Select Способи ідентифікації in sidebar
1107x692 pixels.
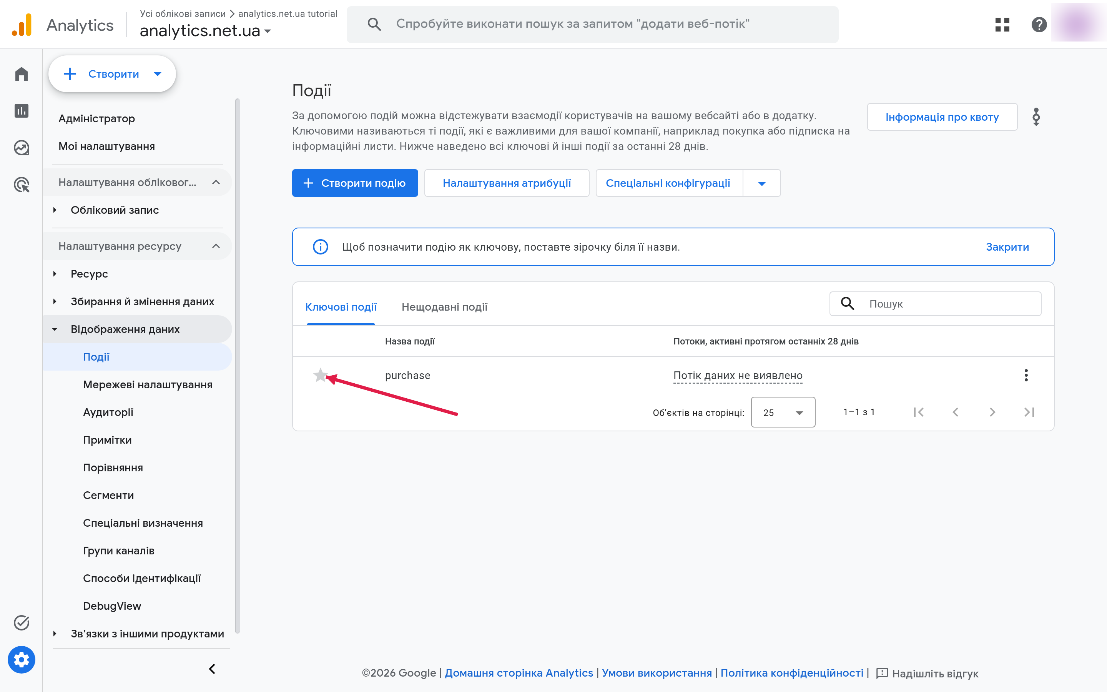(x=142, y=579)
